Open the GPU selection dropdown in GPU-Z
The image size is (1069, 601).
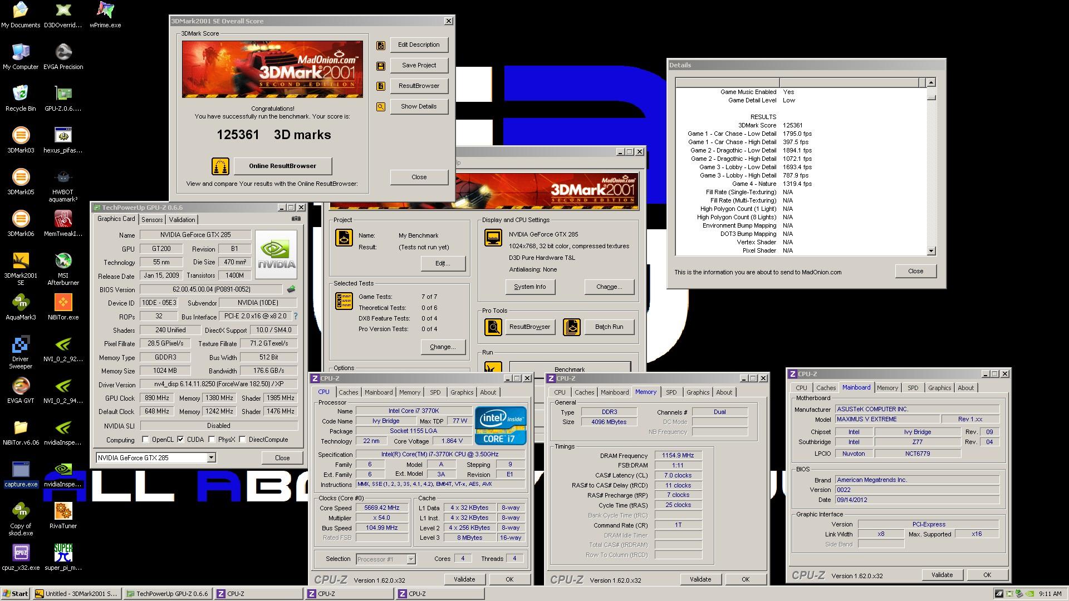coord(211,457)
